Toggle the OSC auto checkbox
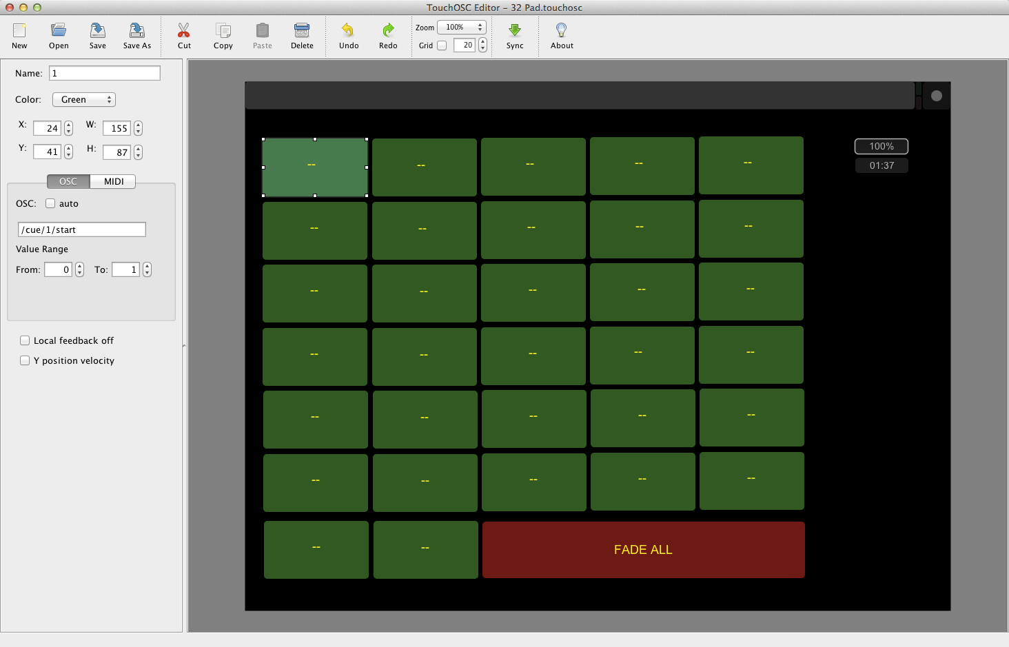Screen dimensions: 1009x647 point(50,203)
